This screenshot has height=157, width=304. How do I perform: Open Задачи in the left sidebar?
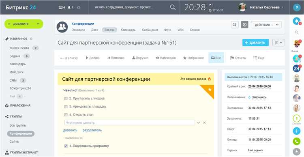15,56
